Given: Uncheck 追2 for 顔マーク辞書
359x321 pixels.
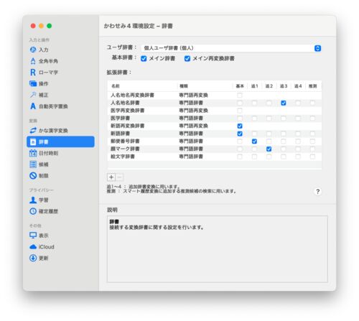Looking at the screenshot, I should click(269, 149).
